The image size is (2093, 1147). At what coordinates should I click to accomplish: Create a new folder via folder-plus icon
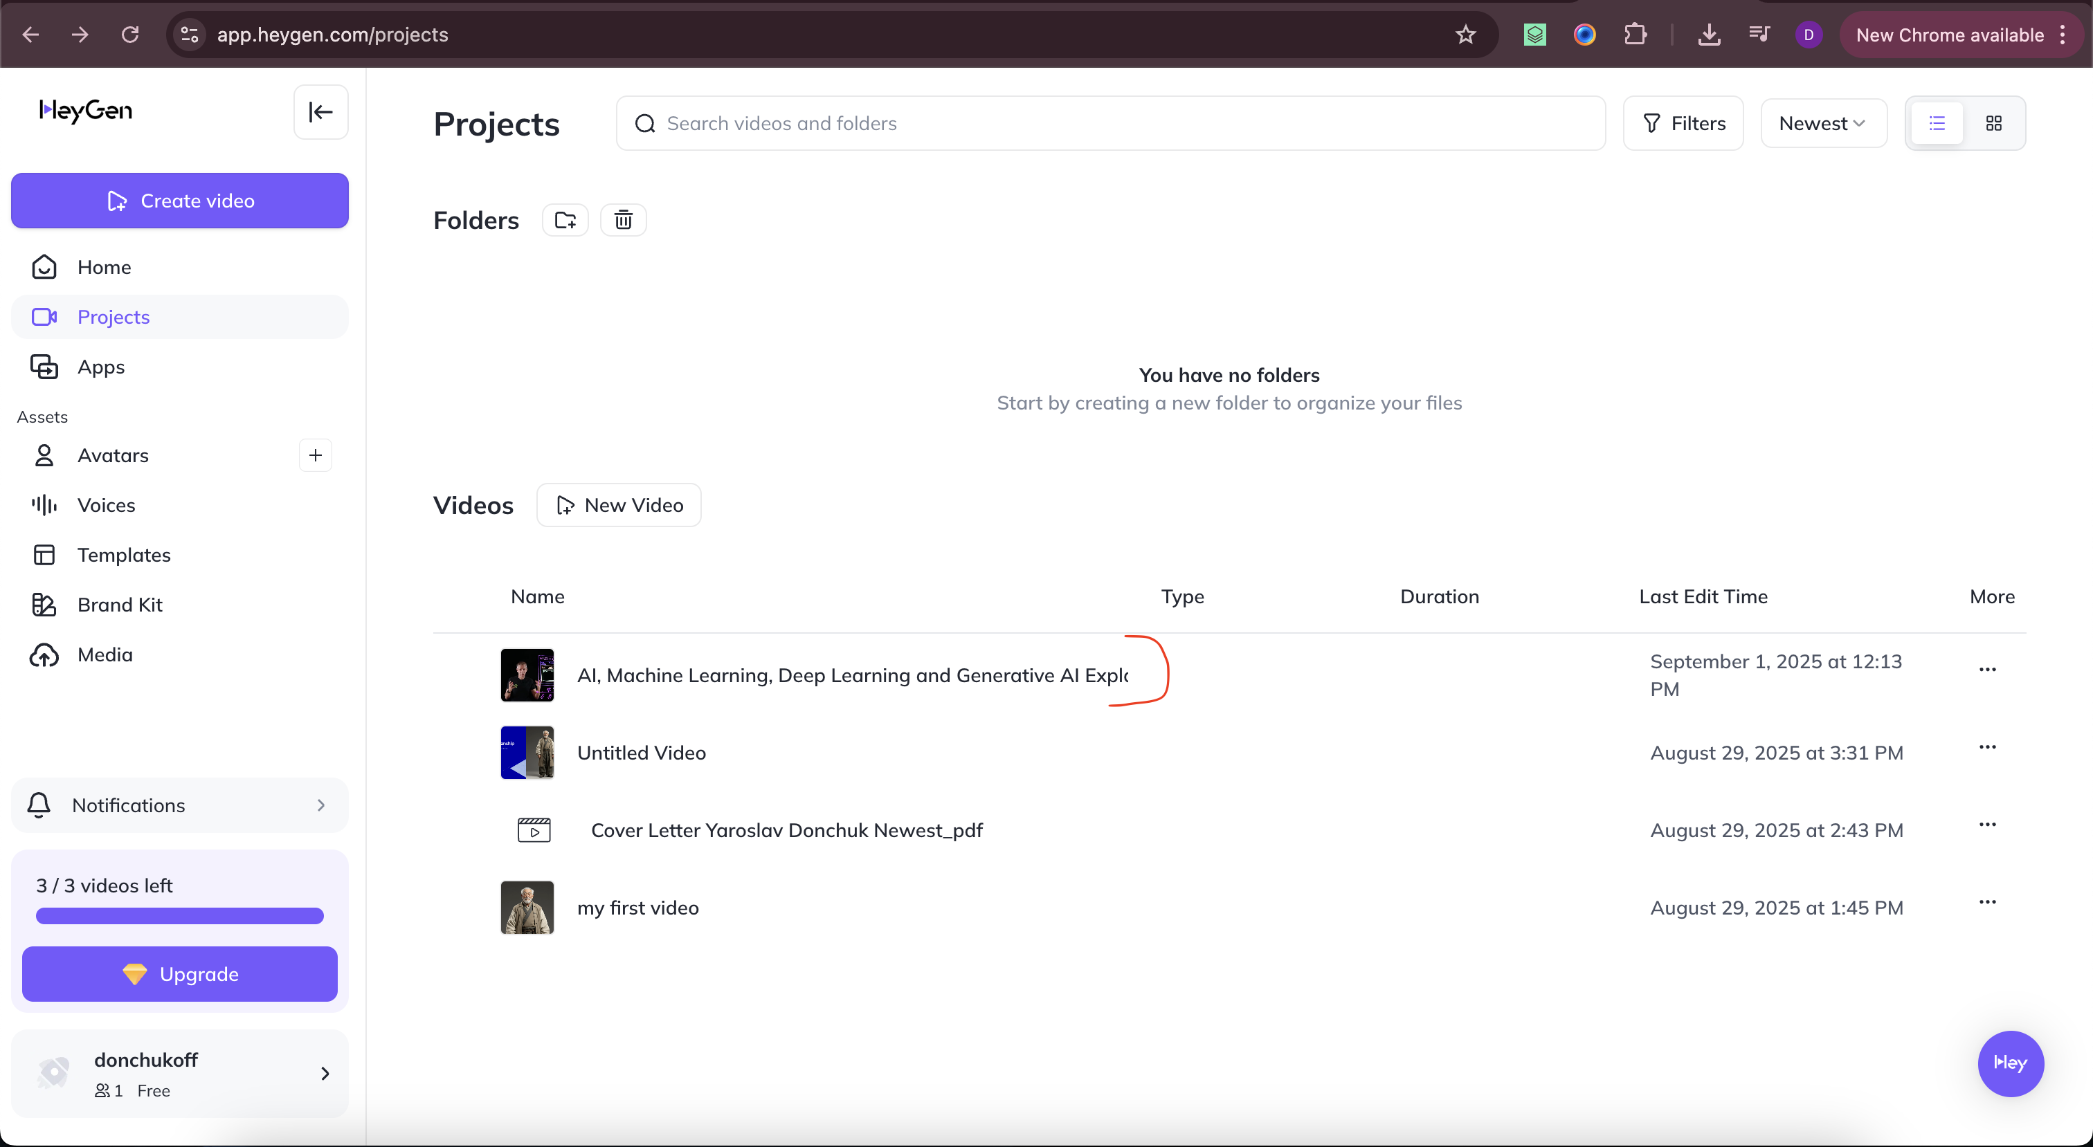click(x=565, y=220)
